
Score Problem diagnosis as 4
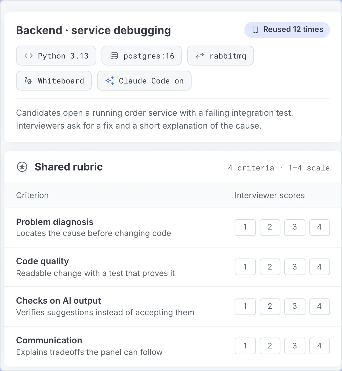tap(319, 227)
